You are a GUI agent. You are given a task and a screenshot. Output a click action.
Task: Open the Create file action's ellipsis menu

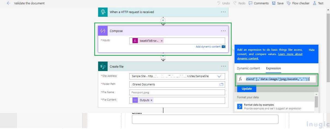pyautogui.click(x=223, y=66)
